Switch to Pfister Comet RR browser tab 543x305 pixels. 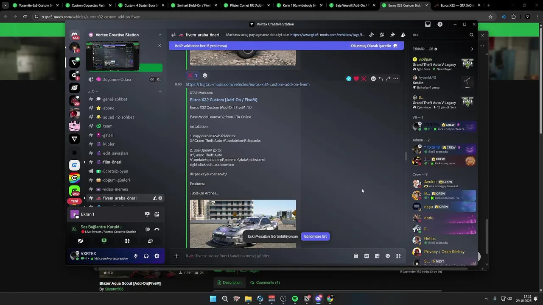(246, 6)
